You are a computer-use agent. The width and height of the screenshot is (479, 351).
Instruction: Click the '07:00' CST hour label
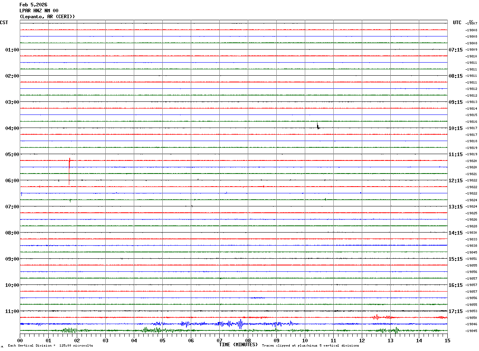coord(12,207)
